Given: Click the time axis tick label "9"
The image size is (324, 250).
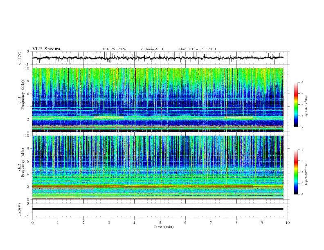Looking at the screenshot, I should pyautogui.click(x=262, y=223).
